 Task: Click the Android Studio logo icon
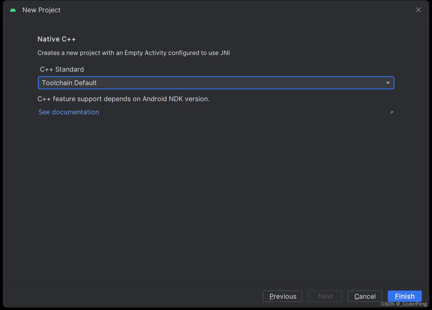[x=13, y=10]
